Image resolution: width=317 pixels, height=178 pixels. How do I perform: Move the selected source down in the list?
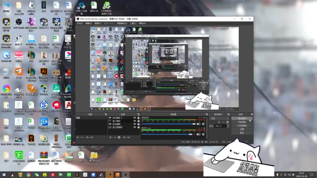128,137
